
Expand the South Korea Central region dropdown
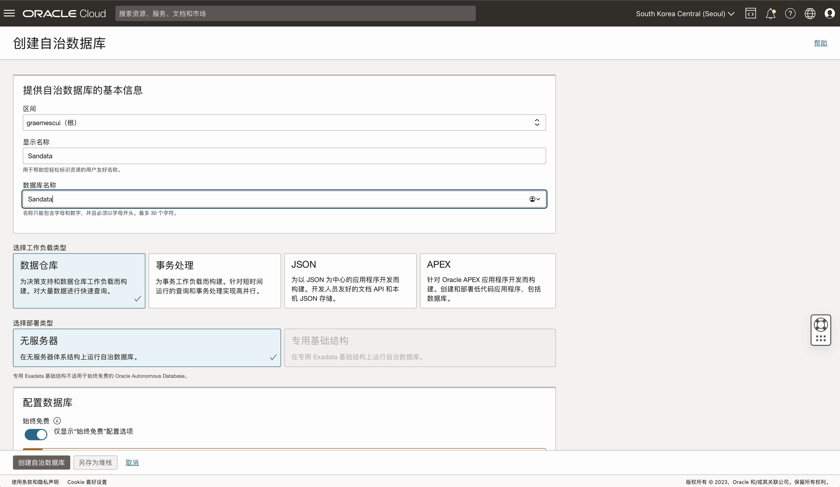coord(685,14)
